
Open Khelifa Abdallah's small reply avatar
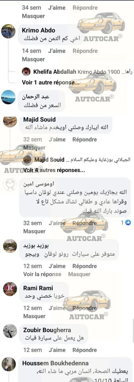[x=26, y=72]
